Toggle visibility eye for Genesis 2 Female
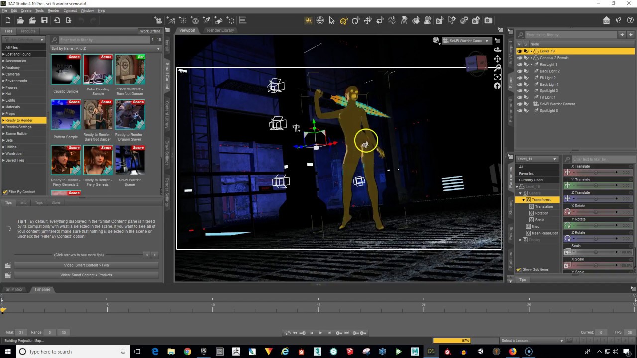Screen dimensions: 637x358 tap(520, 58)
